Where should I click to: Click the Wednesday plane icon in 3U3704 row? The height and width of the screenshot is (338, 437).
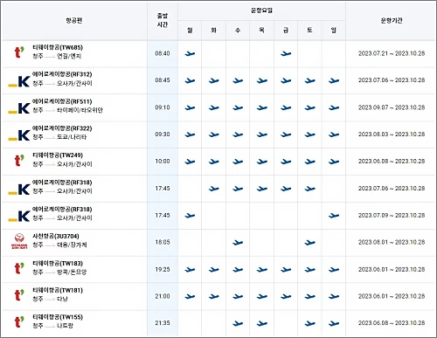(238, 243)
